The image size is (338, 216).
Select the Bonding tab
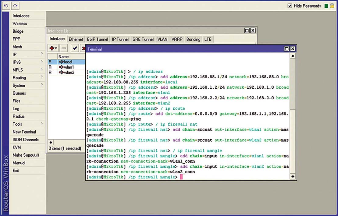pyautogui.click(x=193, y=39)
